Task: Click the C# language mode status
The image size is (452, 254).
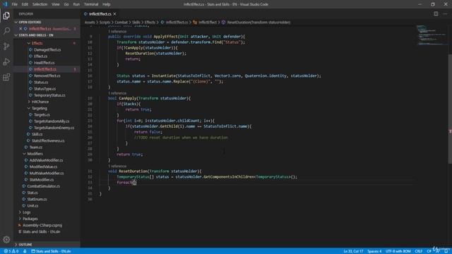Action: point(429,251)
